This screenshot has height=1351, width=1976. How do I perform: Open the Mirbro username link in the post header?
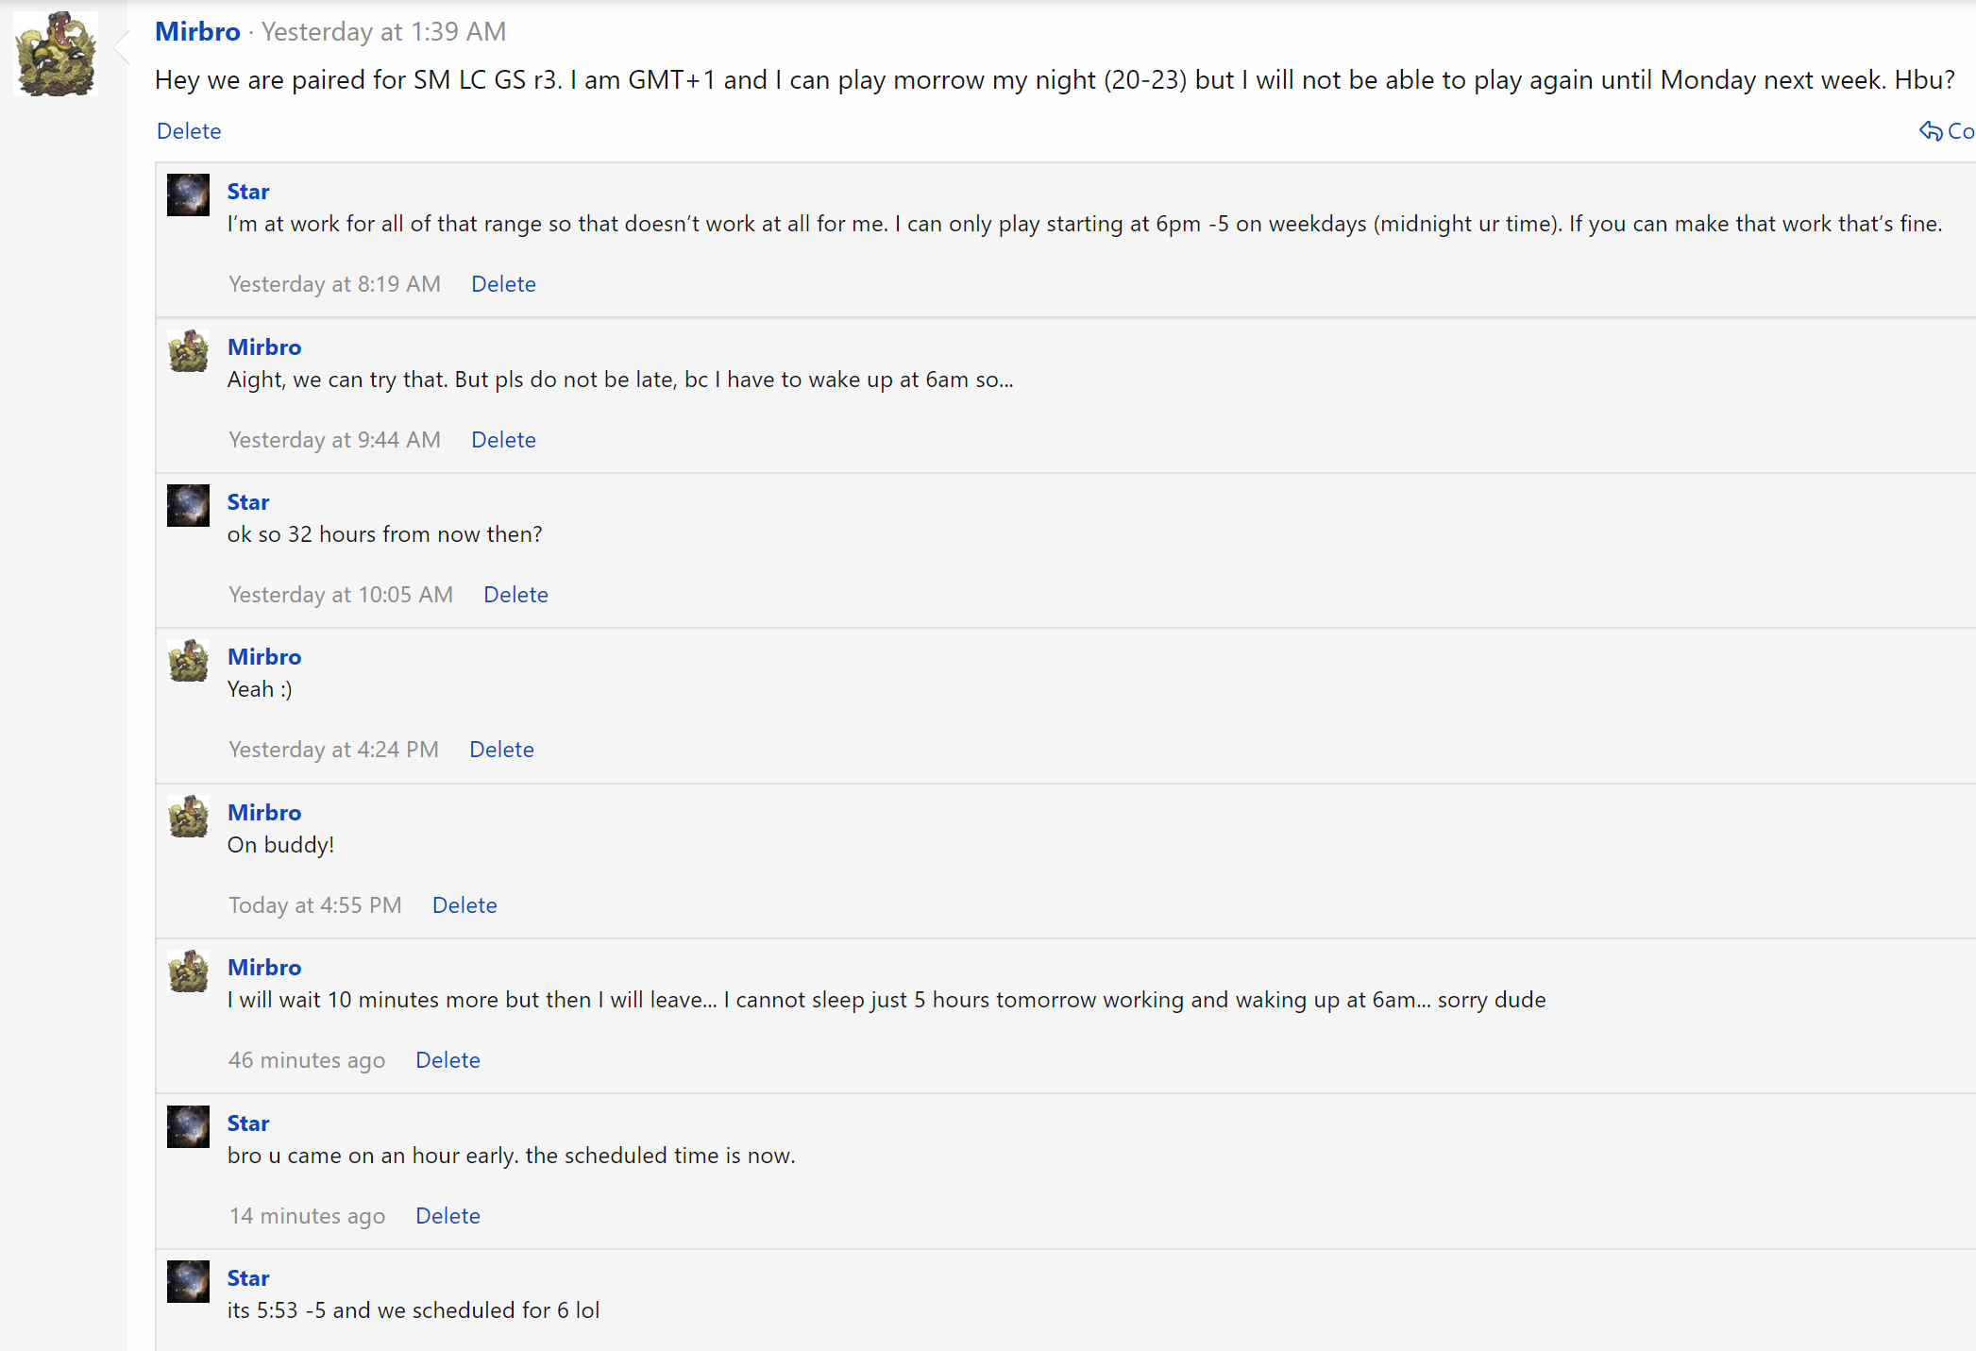197,31
